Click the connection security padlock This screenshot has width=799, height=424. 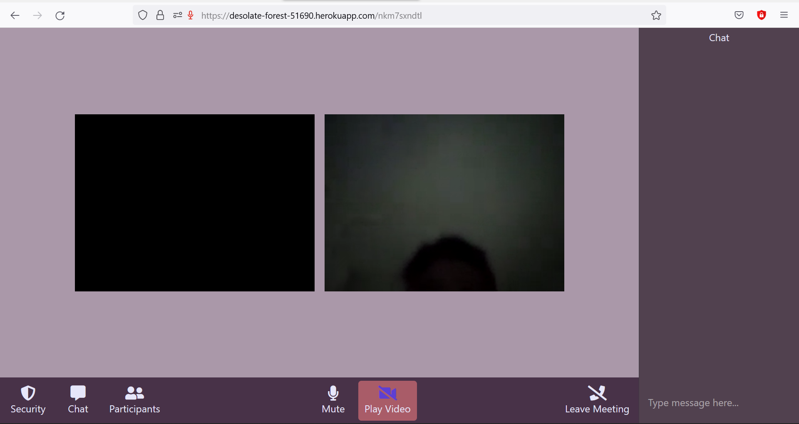click(160, 15)
